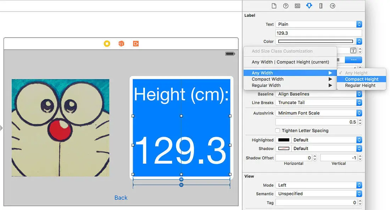Image resolution: width=390 pixels, height=210 pixels.
Task: Click the yellow View Controller dock icon
Action: pyautogui.click(x=107, y=44)
